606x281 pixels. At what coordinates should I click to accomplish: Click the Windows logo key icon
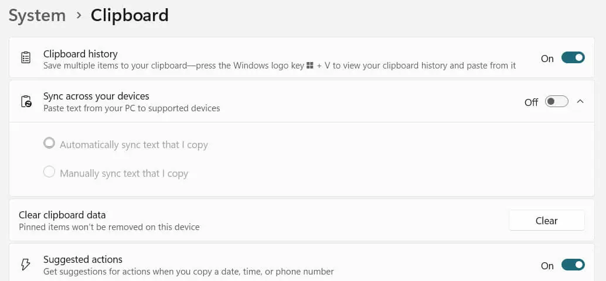[309, 66]
